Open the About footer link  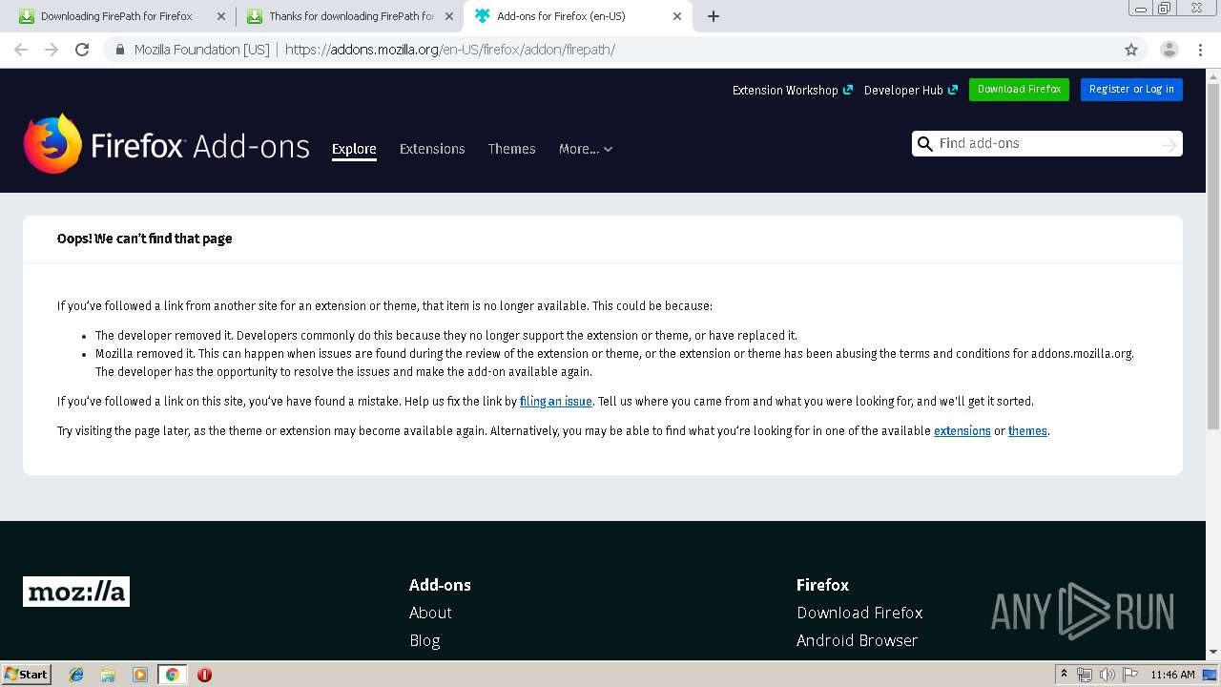430,613
